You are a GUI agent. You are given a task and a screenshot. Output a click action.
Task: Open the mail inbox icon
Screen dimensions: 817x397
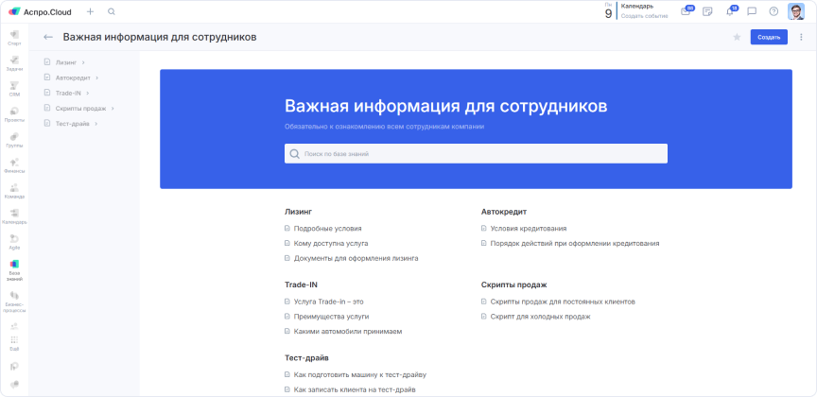[686, 11]
